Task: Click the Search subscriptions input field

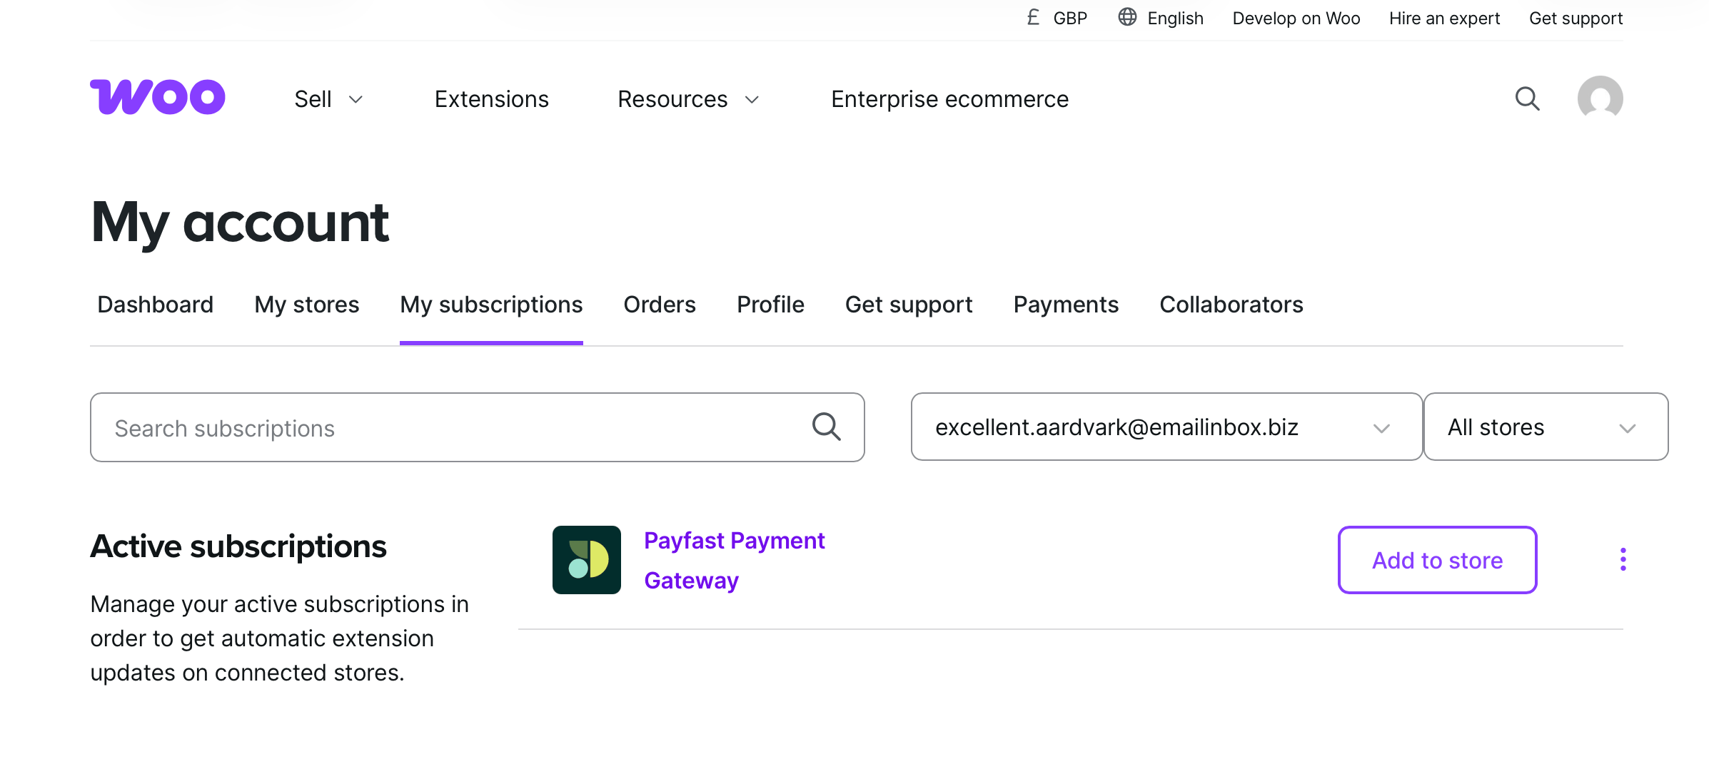Action: tap(450, 428)
